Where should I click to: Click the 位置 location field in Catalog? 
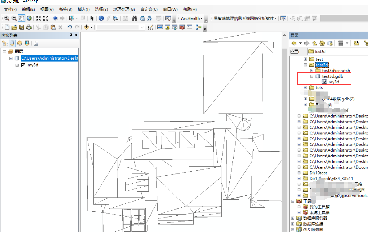337,52
